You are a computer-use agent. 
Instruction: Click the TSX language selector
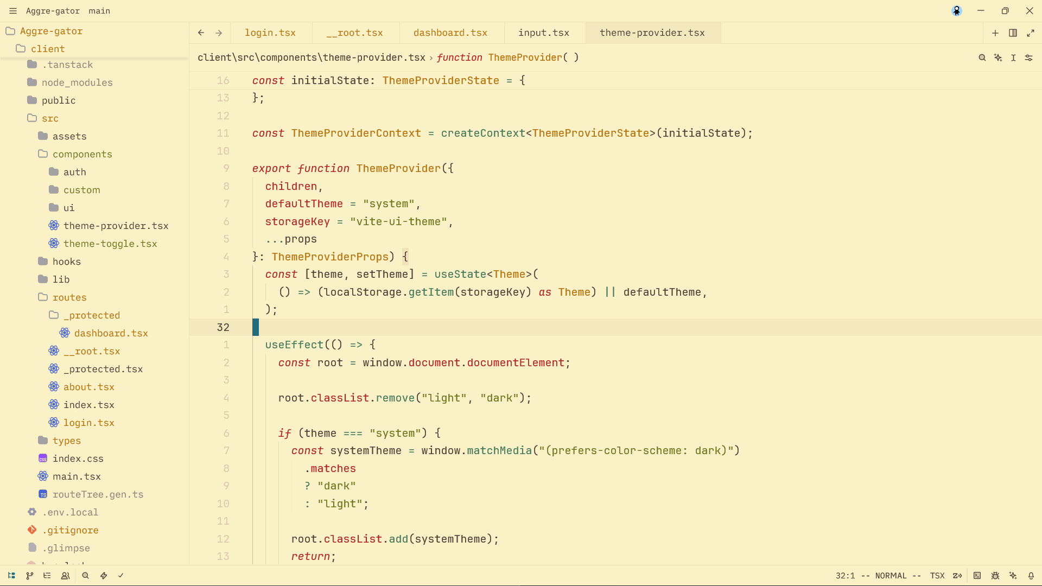(x=937, y=576)
